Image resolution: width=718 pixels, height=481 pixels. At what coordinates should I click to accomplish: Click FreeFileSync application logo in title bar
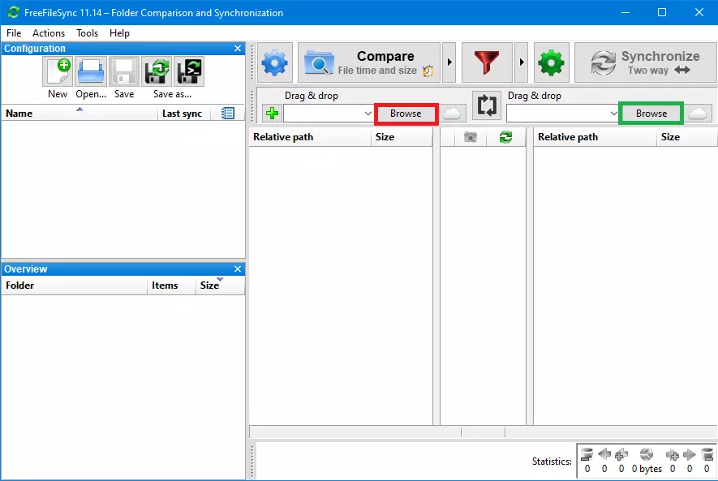pos(13,12)
